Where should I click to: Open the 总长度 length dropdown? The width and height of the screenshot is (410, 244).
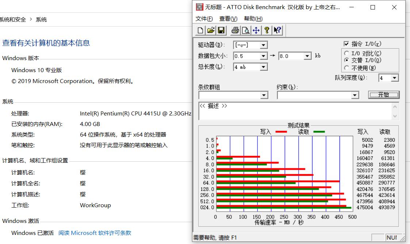pyautogui.click(x=263, y=67)
